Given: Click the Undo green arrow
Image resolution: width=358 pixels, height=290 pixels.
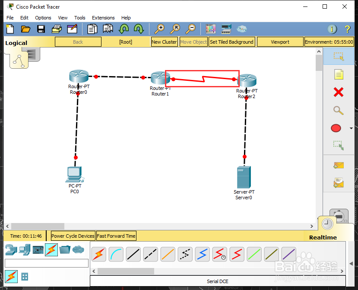Looking at the screenshot, I should coord(124,29).
